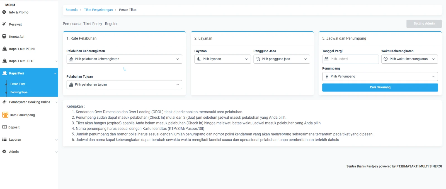This screenshot has height=189, width=446.
Task: Click the Kapal Laut - DLU ship icon
Action: point(4,61)
